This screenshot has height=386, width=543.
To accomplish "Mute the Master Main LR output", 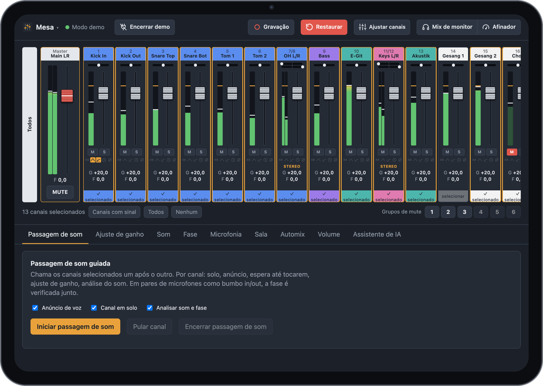I will pos(60,192).
